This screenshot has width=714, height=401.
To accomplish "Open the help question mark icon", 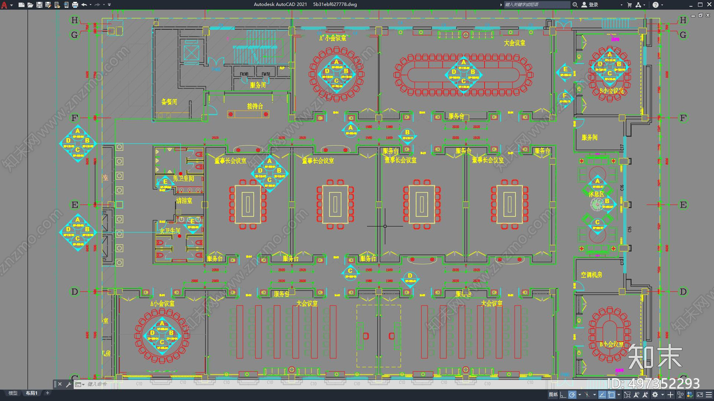I will [x=656, y=5].
